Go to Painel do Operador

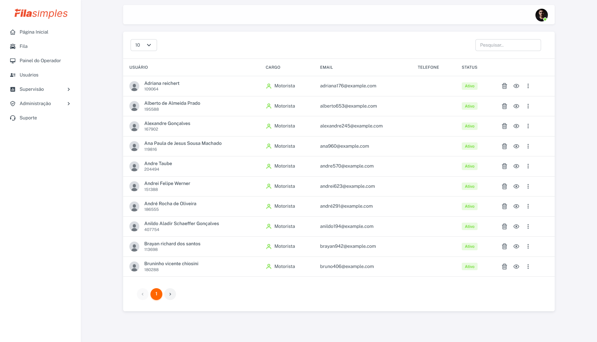[x=40, y=61]
